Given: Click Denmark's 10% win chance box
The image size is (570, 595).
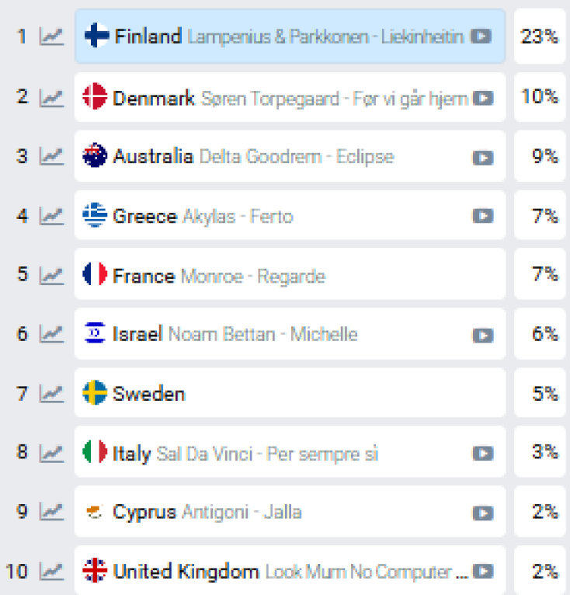Looking at the screenshot, I should tap(540, 97).
